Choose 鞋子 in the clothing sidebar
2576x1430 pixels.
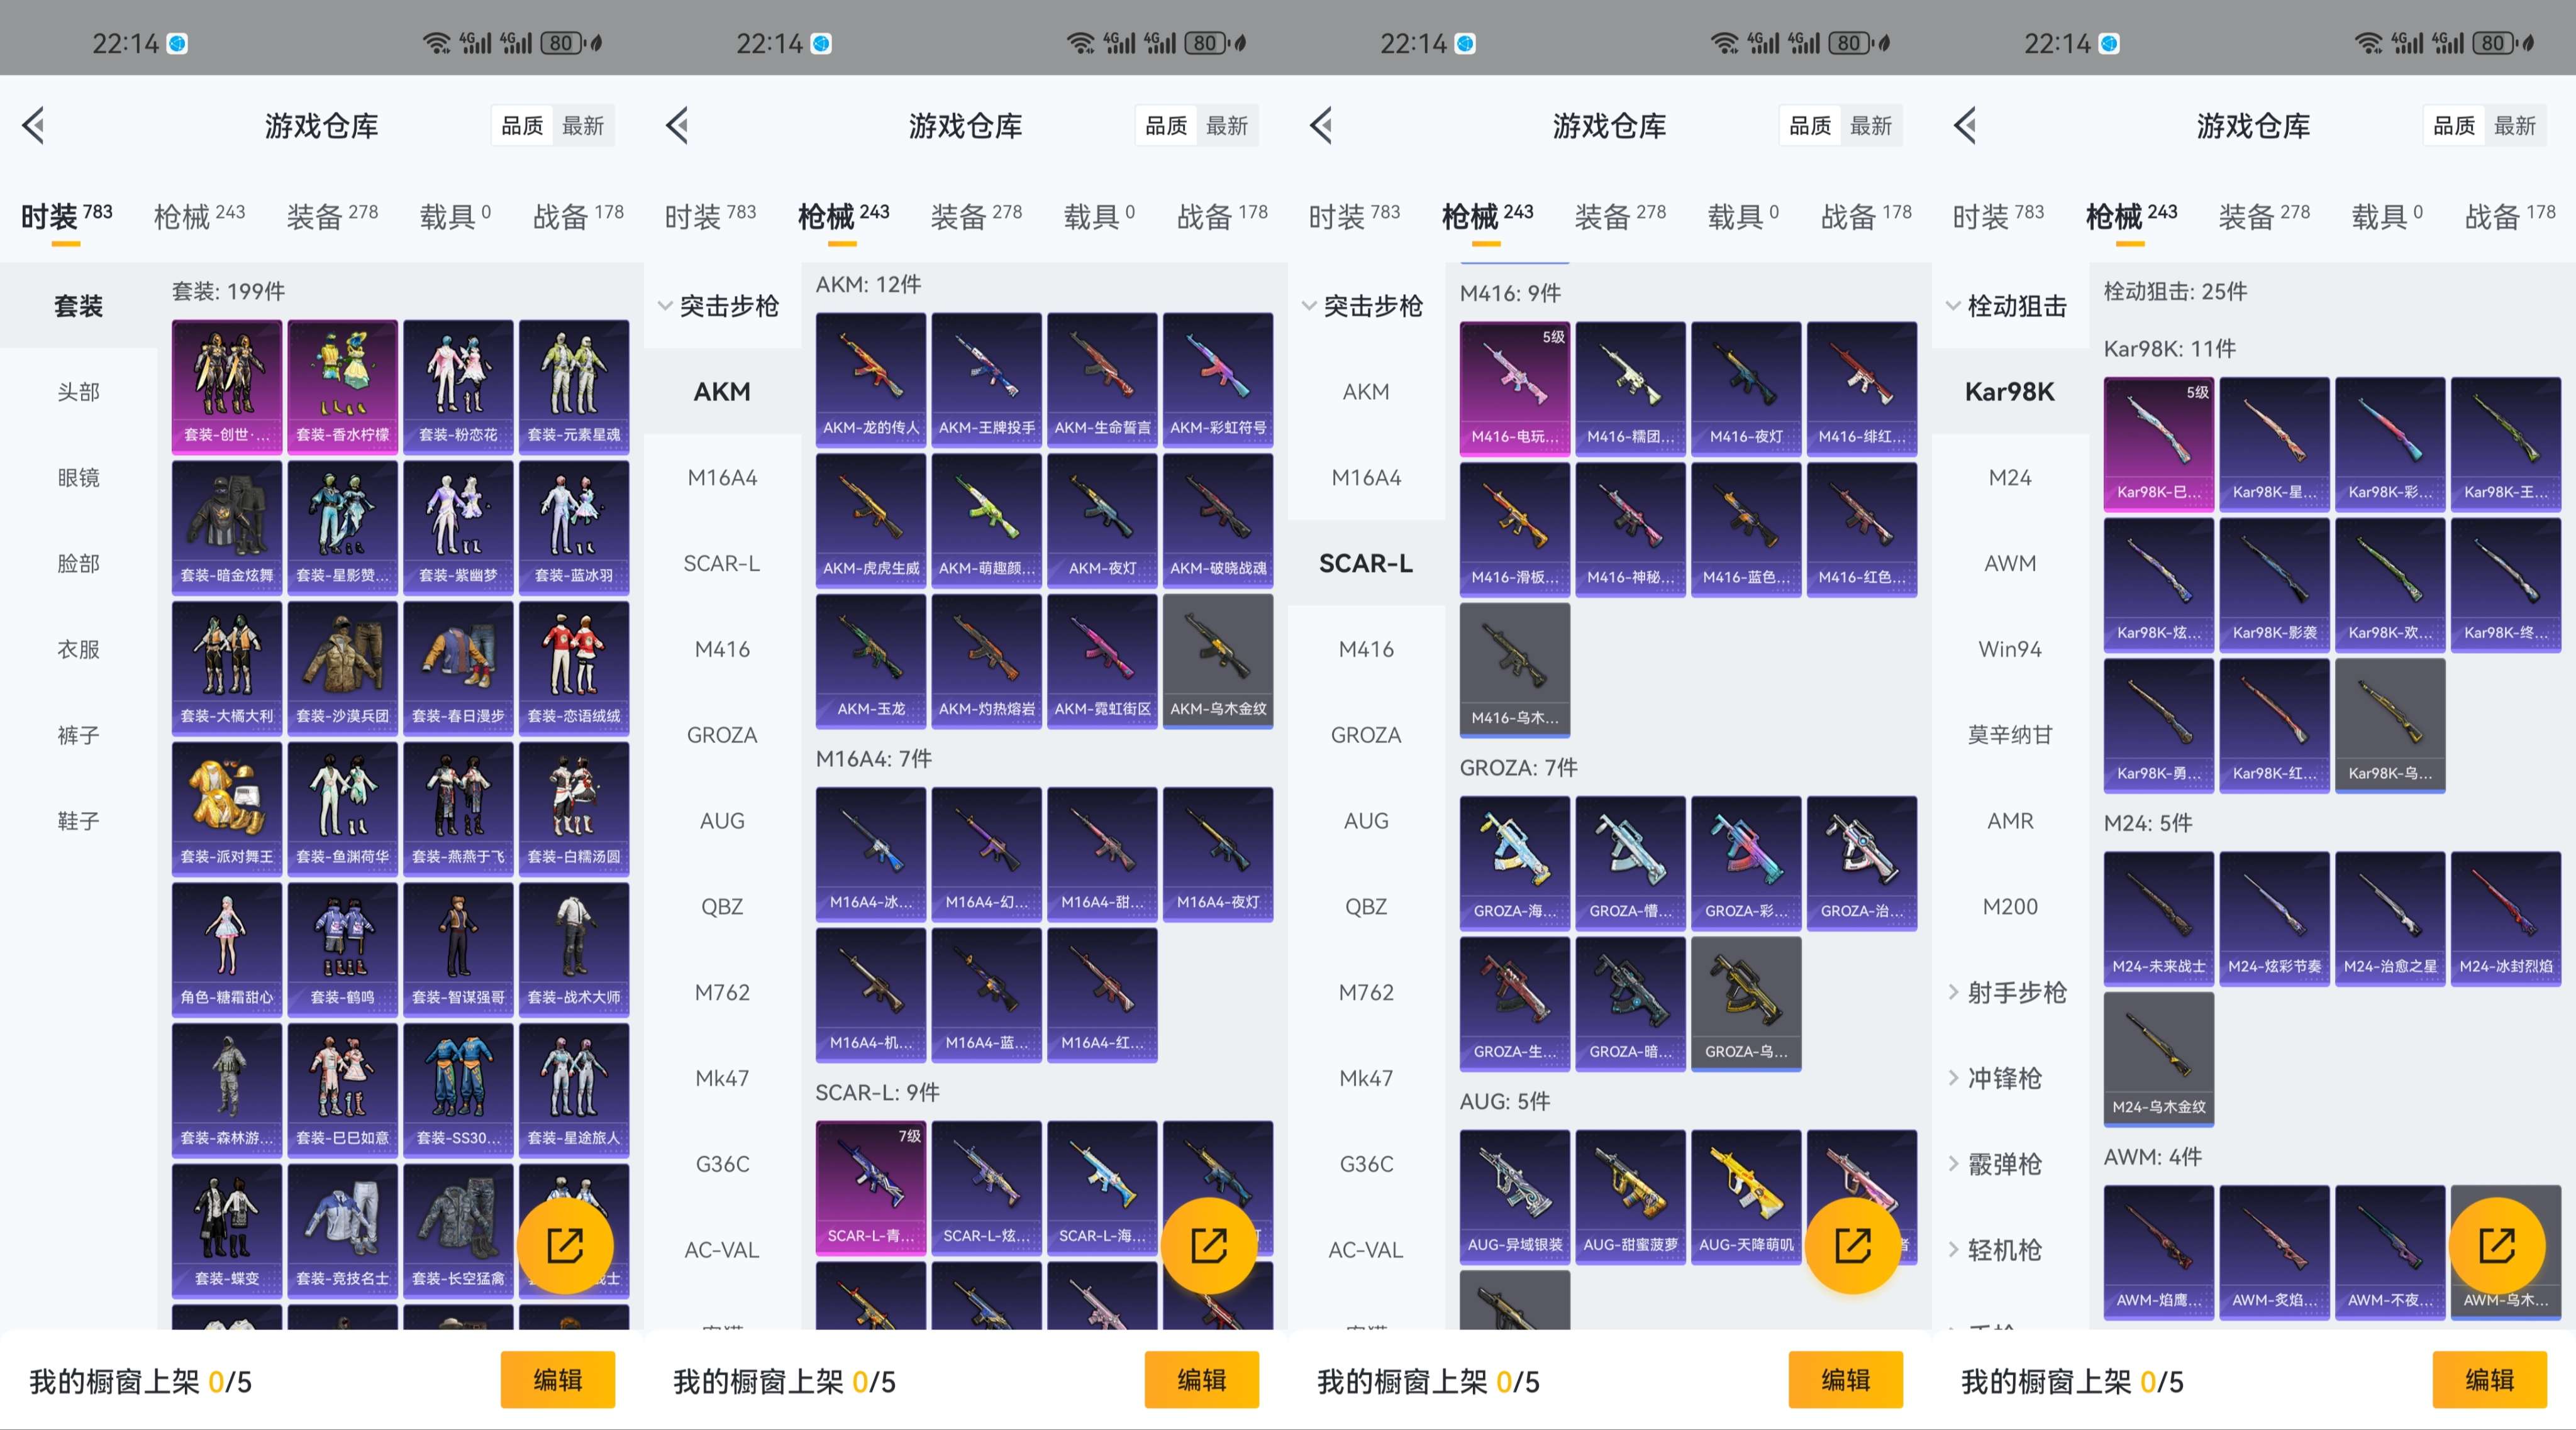pyautogui.click(x=78, y=822)
